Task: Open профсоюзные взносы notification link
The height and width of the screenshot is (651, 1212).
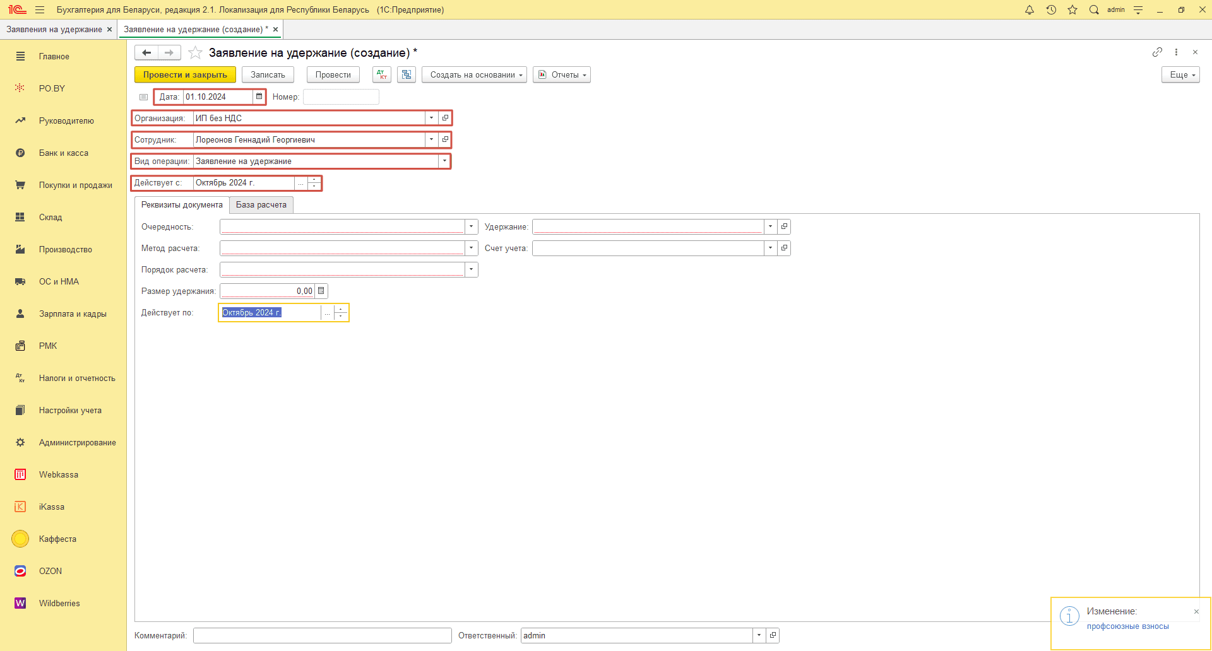Action: click(x=1127, y=626)
